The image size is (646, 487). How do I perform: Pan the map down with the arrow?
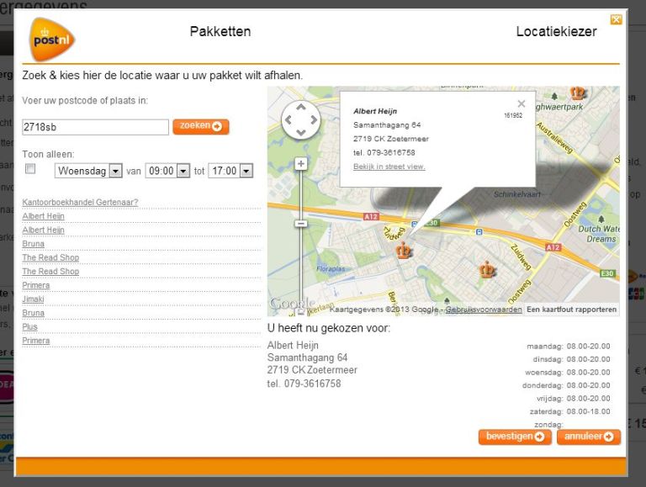(301, 132)
